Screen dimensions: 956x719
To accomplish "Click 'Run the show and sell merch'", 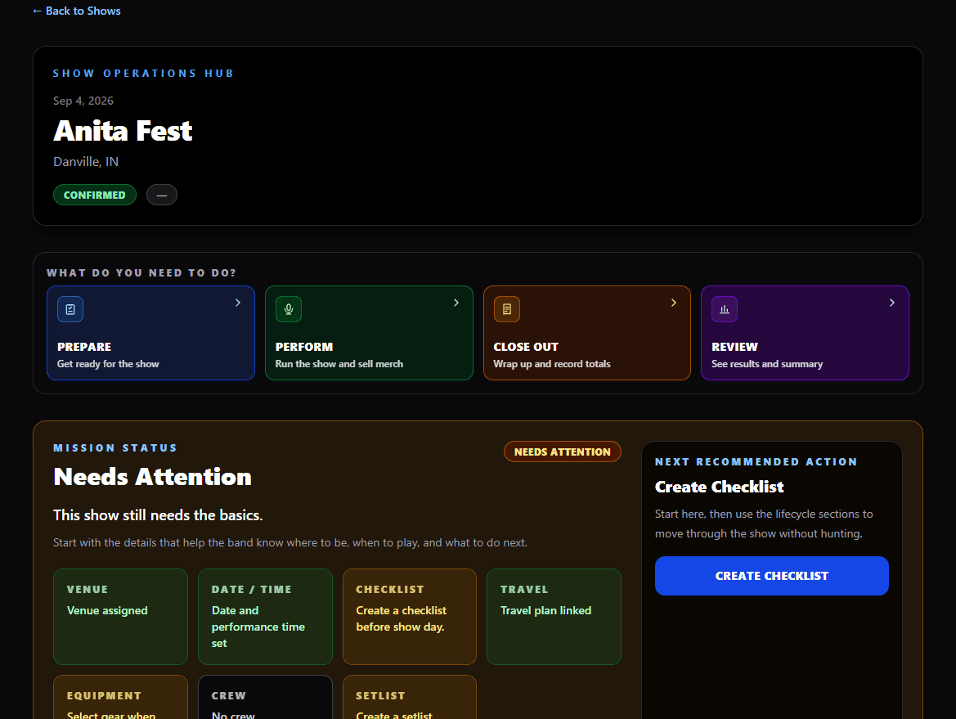I will click(x=339, y=363).
